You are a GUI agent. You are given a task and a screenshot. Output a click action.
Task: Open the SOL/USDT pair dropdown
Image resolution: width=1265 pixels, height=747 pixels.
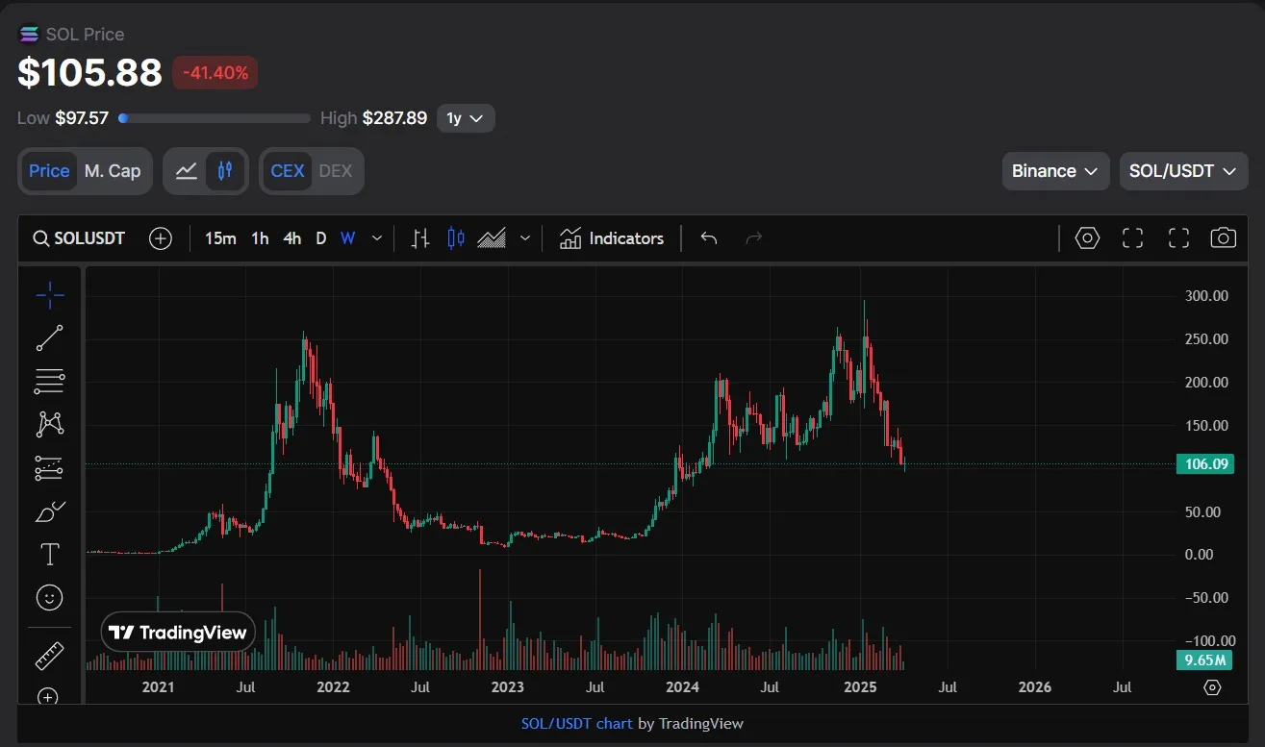(1182, 171)
